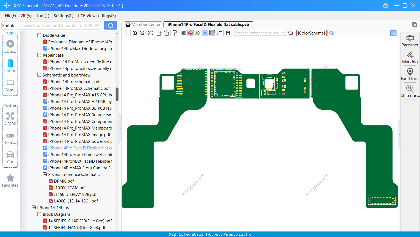Image resolution: width=420 pixels, height=237 pixels.
Task: Open Parts/net panel
Action: point(410,41)
